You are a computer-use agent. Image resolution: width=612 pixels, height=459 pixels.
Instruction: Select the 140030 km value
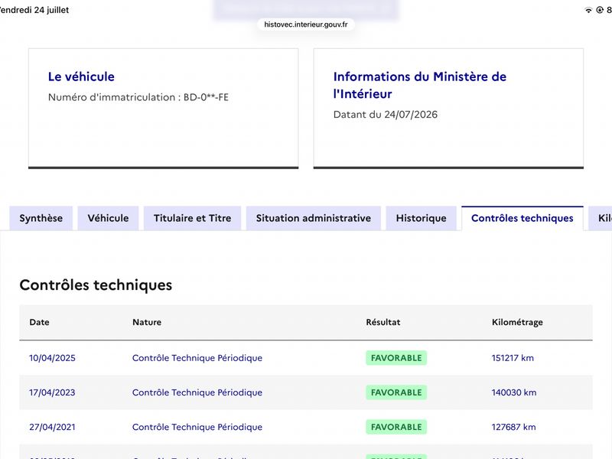click(x=513, y=392)
